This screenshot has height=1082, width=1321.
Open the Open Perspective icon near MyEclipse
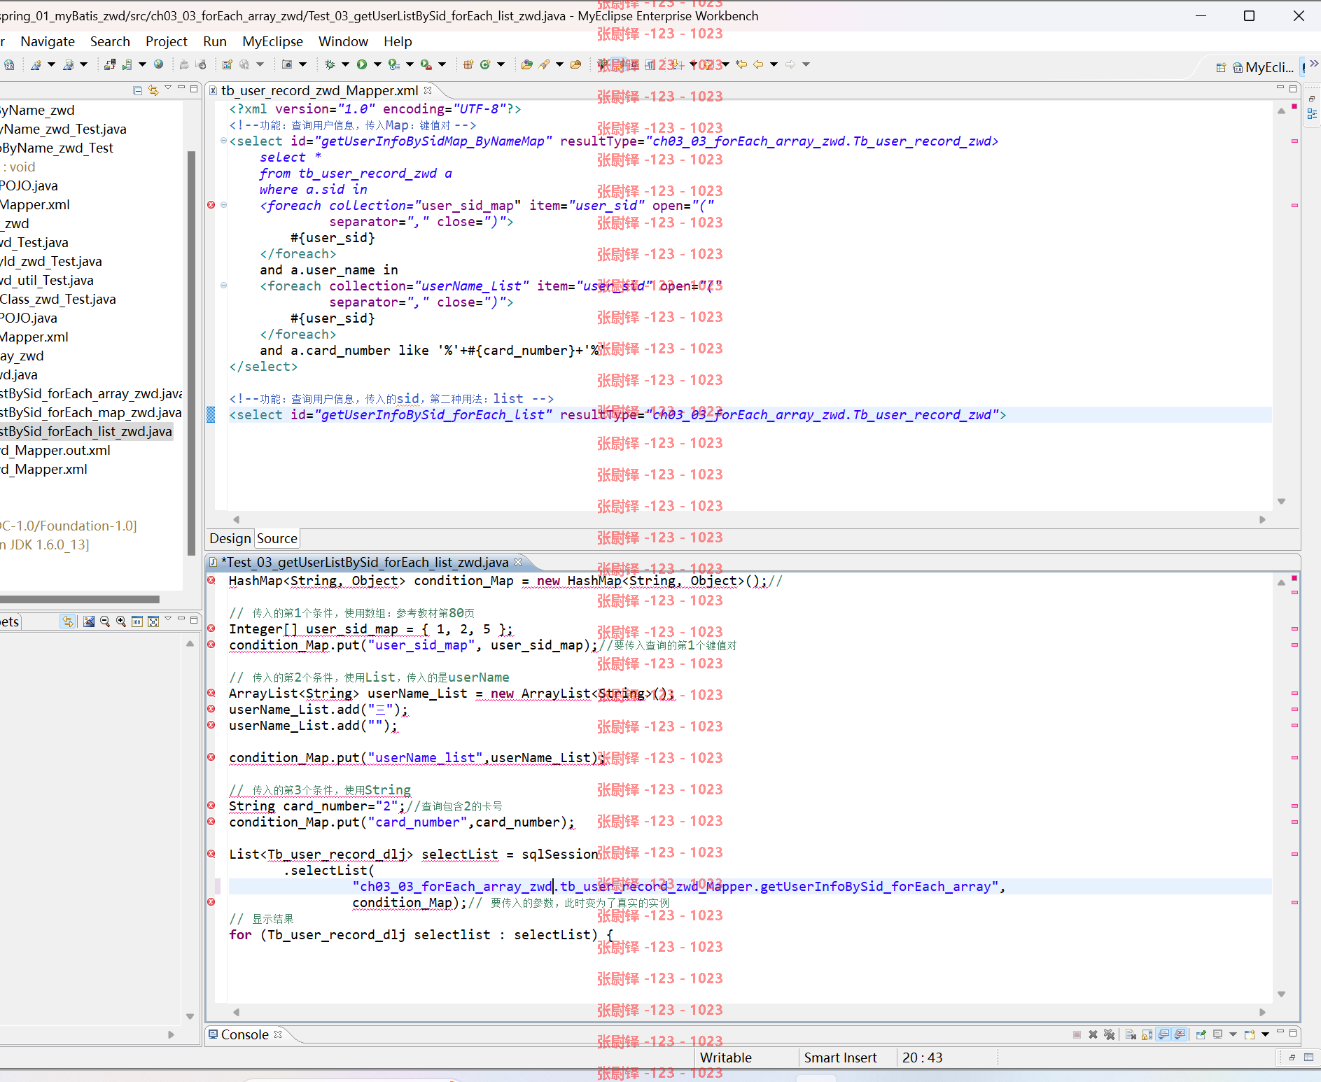[x=1221, y=68]
